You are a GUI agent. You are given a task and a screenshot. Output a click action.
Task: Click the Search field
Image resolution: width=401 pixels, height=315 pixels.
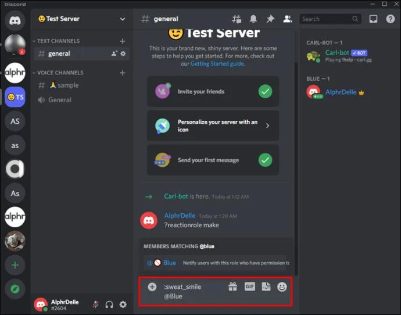coord(330,19)
